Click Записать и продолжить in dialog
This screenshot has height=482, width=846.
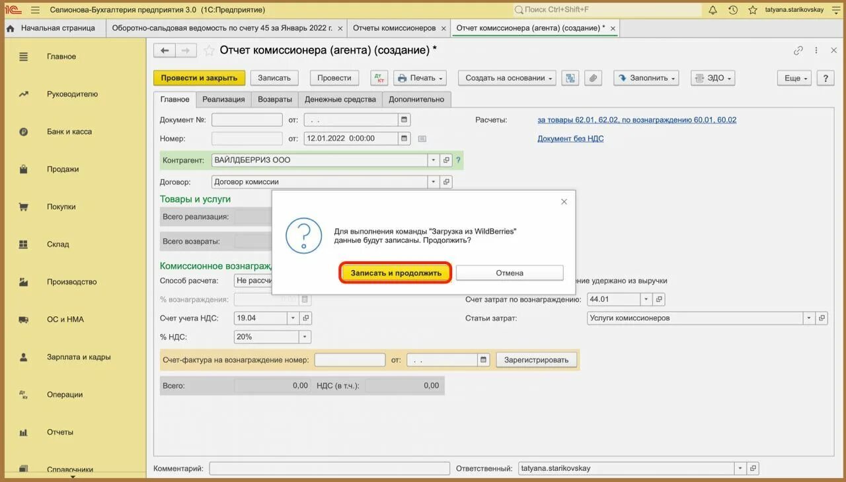[x=396, y=273]
